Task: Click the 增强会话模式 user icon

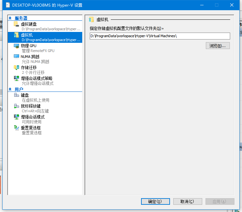Action: point(16,117)
